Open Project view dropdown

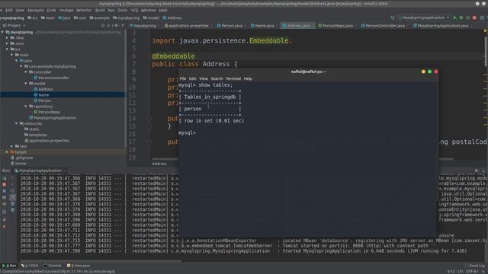point(14,25)
